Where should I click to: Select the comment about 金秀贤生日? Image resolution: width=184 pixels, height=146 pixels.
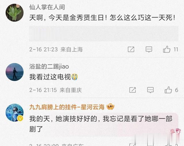[x=102, y=18]
